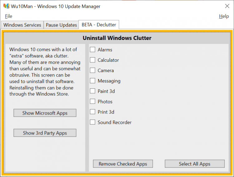Check the Print 3d option
Image resolution: width=234 pixels, height=177 pixels.
point(93,112)
